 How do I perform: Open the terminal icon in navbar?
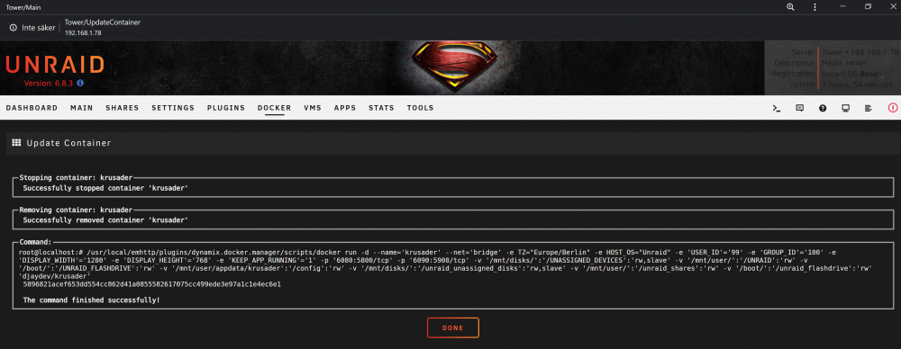click(x=777, y=108)
